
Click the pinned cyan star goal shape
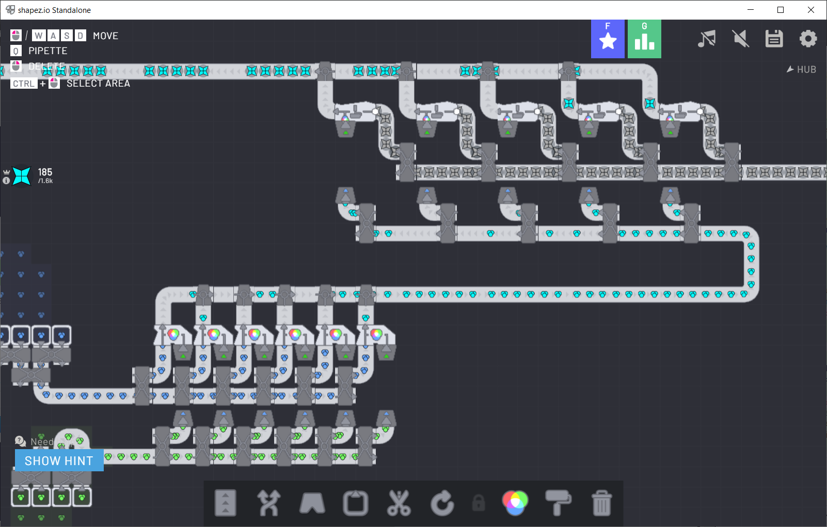(x=22, y=176)
